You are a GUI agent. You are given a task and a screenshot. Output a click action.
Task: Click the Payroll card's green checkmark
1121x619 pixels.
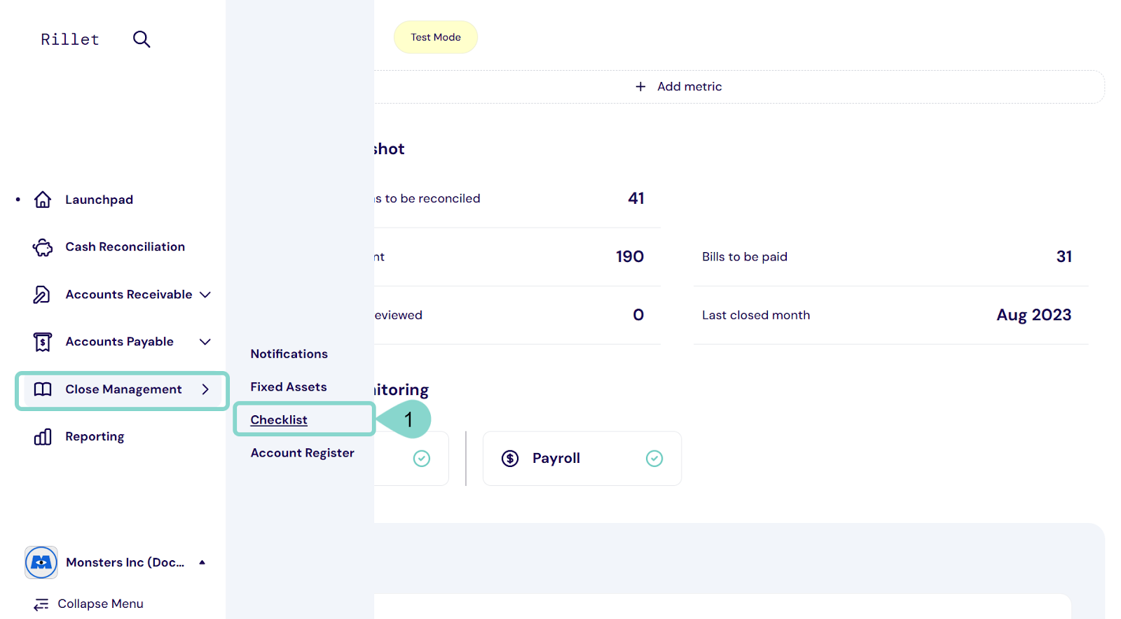654,459
